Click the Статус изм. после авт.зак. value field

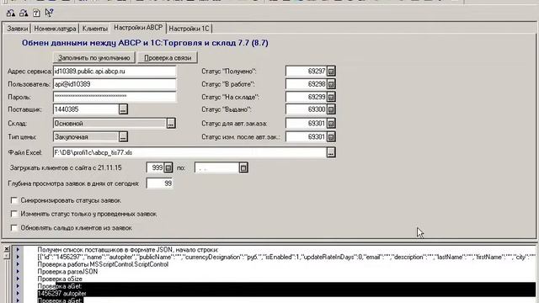[306, 136]
